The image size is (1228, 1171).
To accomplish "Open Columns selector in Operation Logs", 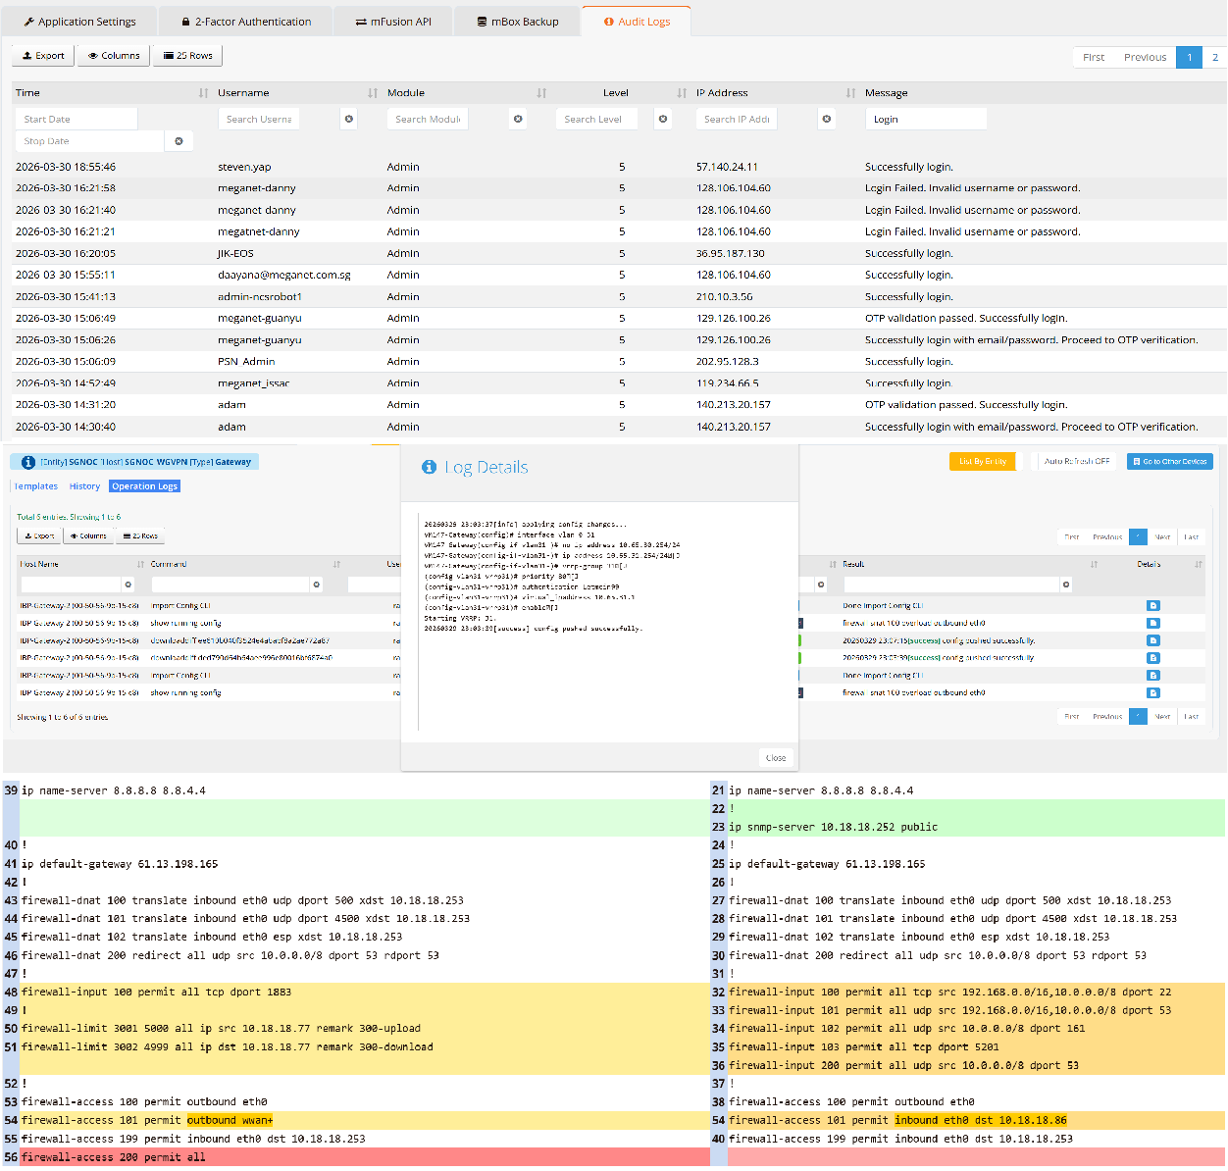I will pos(88,535).
